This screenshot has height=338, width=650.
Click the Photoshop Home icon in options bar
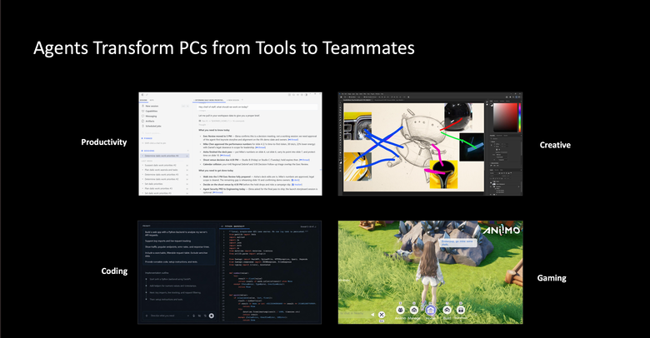tap(341, 97)
